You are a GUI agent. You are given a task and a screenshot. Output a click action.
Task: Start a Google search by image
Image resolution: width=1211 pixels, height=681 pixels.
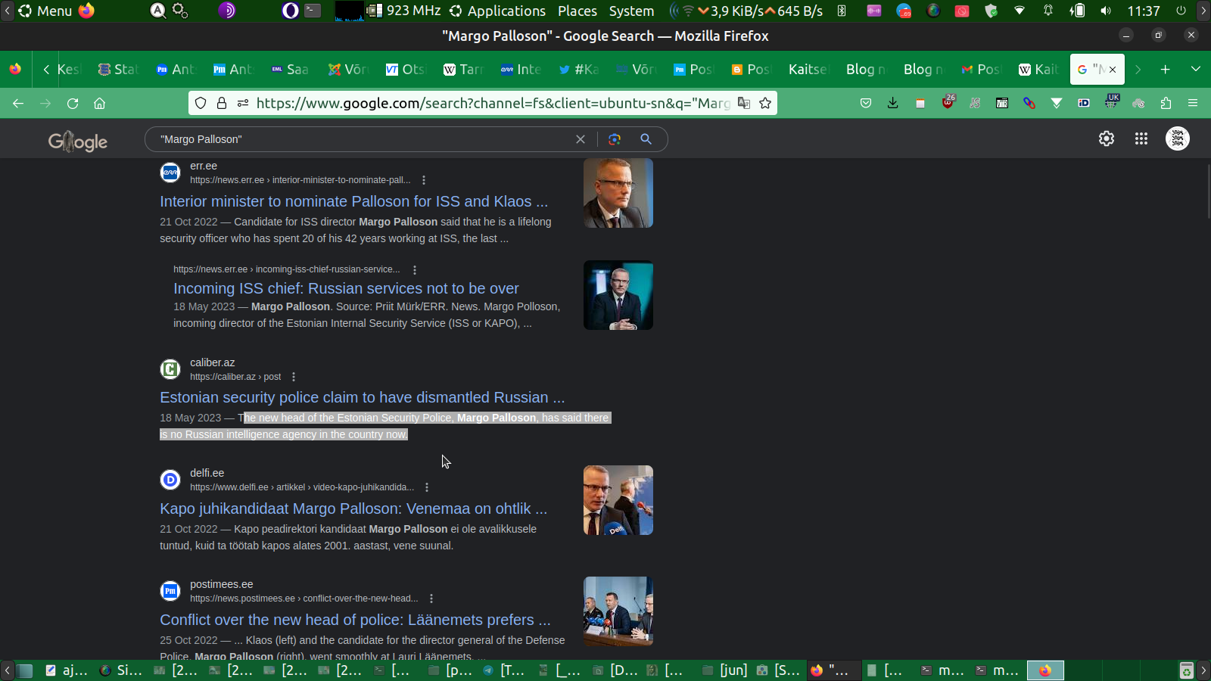point(615,139)
